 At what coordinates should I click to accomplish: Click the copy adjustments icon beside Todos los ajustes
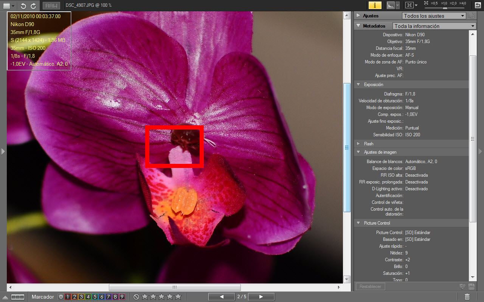point(471,15)
